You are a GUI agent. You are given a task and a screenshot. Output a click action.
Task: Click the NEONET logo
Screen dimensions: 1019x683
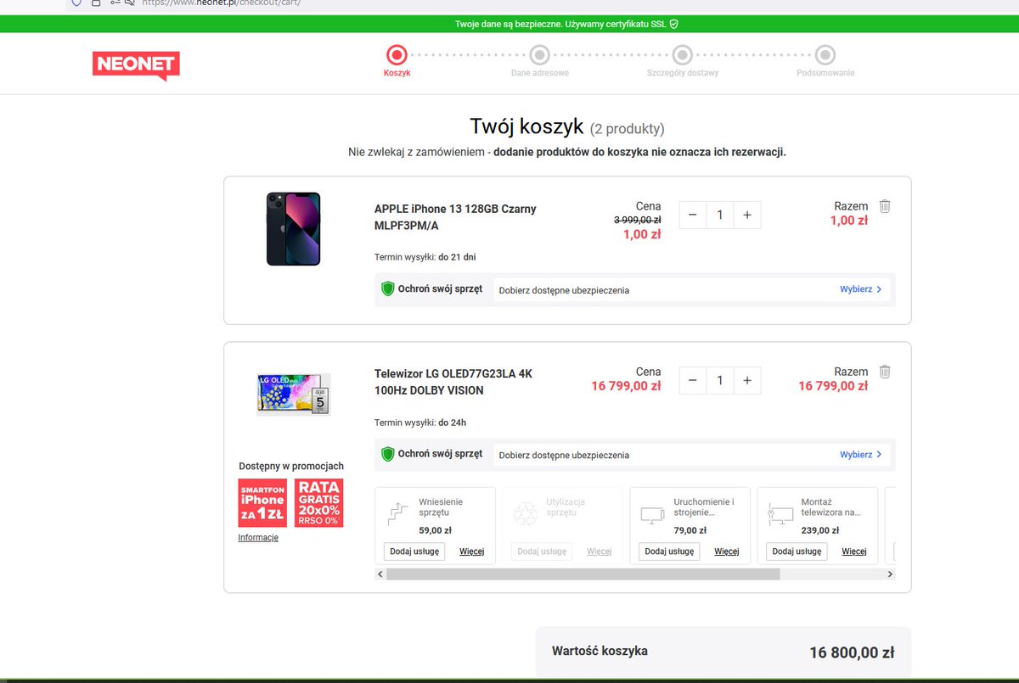pos(136,65)
